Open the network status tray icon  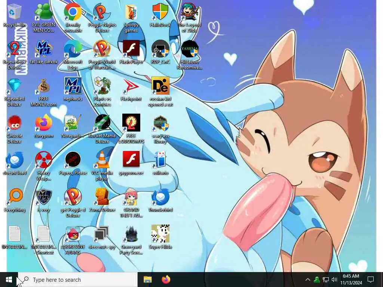point(326,280)
